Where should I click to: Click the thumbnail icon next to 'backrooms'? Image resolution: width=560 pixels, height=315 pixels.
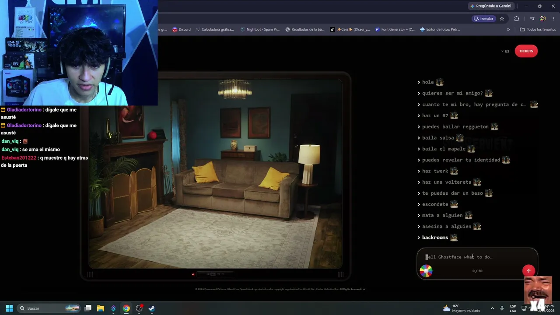coord(454,238)
